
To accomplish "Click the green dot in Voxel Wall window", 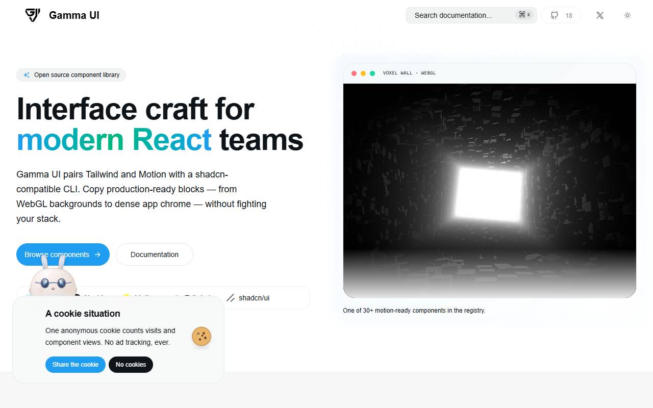I will (x=372, y=73).
